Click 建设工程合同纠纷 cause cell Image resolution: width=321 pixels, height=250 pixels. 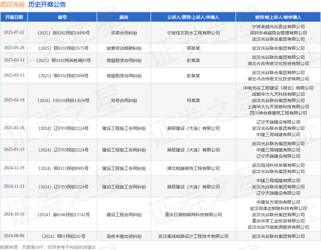[x=124, y=215]
